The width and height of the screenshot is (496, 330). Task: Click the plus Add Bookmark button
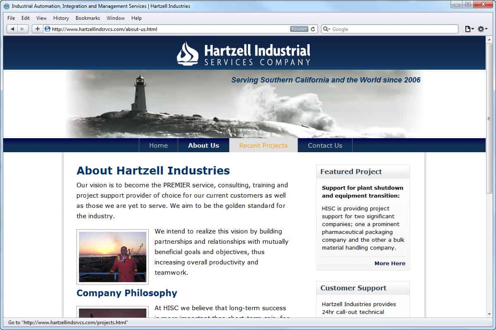38,29
